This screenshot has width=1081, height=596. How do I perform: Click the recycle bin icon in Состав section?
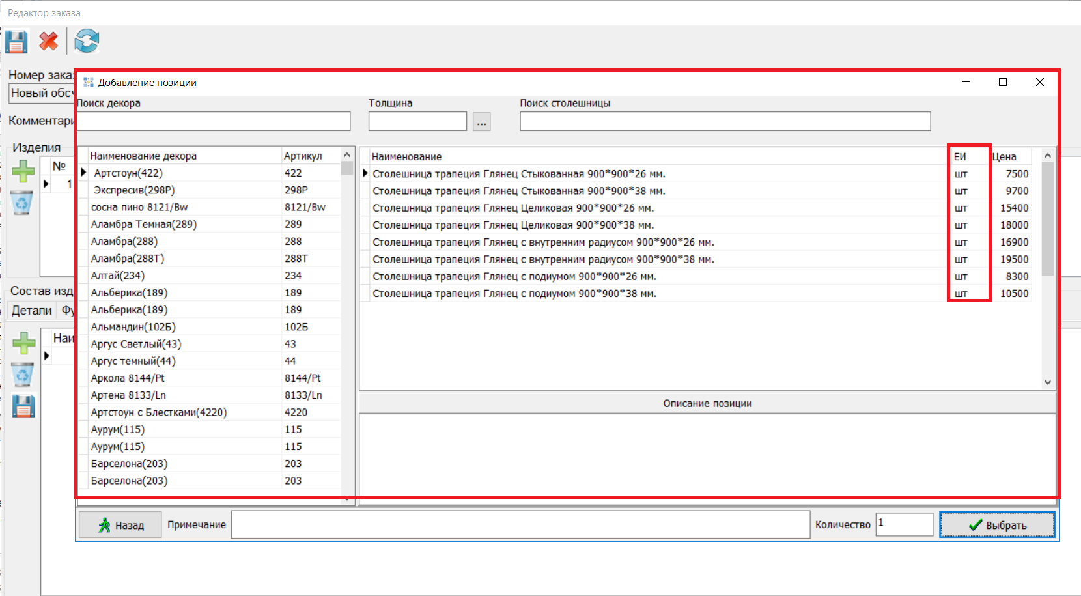click(23, 375)
